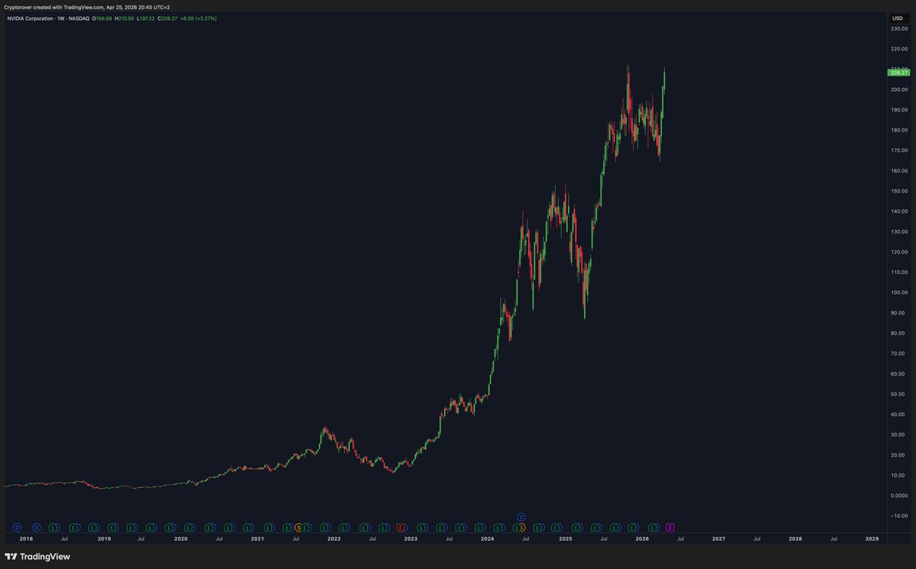Image resolution: width=916 pixels, height=569 pixels.
Task: Click the second blue dividend circle on the timeline
Action: tap(37, 527)
